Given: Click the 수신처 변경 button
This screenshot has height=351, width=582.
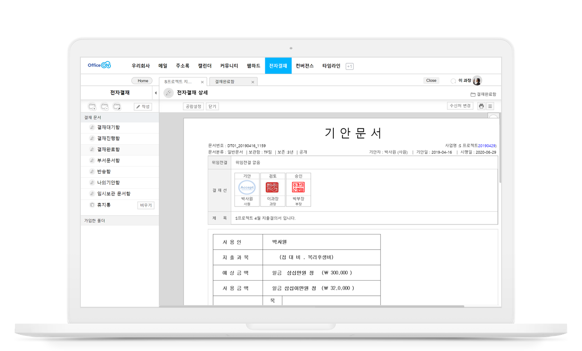Looking at the screenshot, I should pos(460,106).
